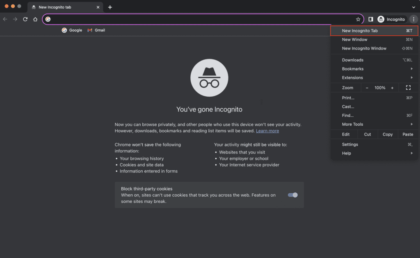Click Paste in the Edit row
This screenshot has width=420, height=258.
tap(408, 134)
